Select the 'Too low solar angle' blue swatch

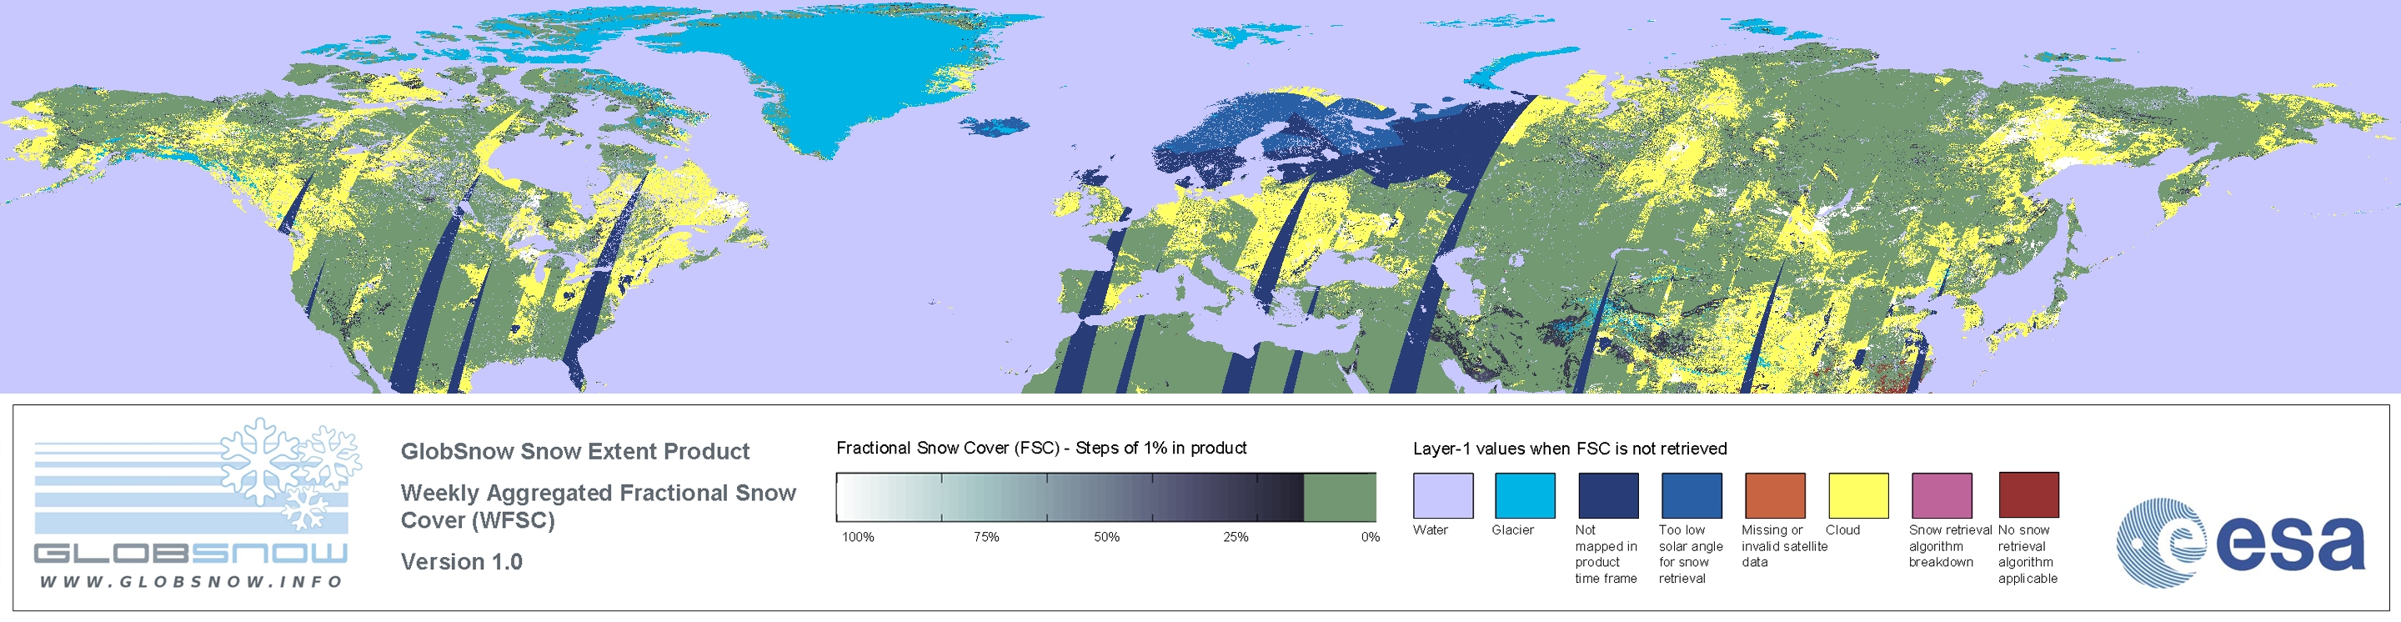[1691, 495]
